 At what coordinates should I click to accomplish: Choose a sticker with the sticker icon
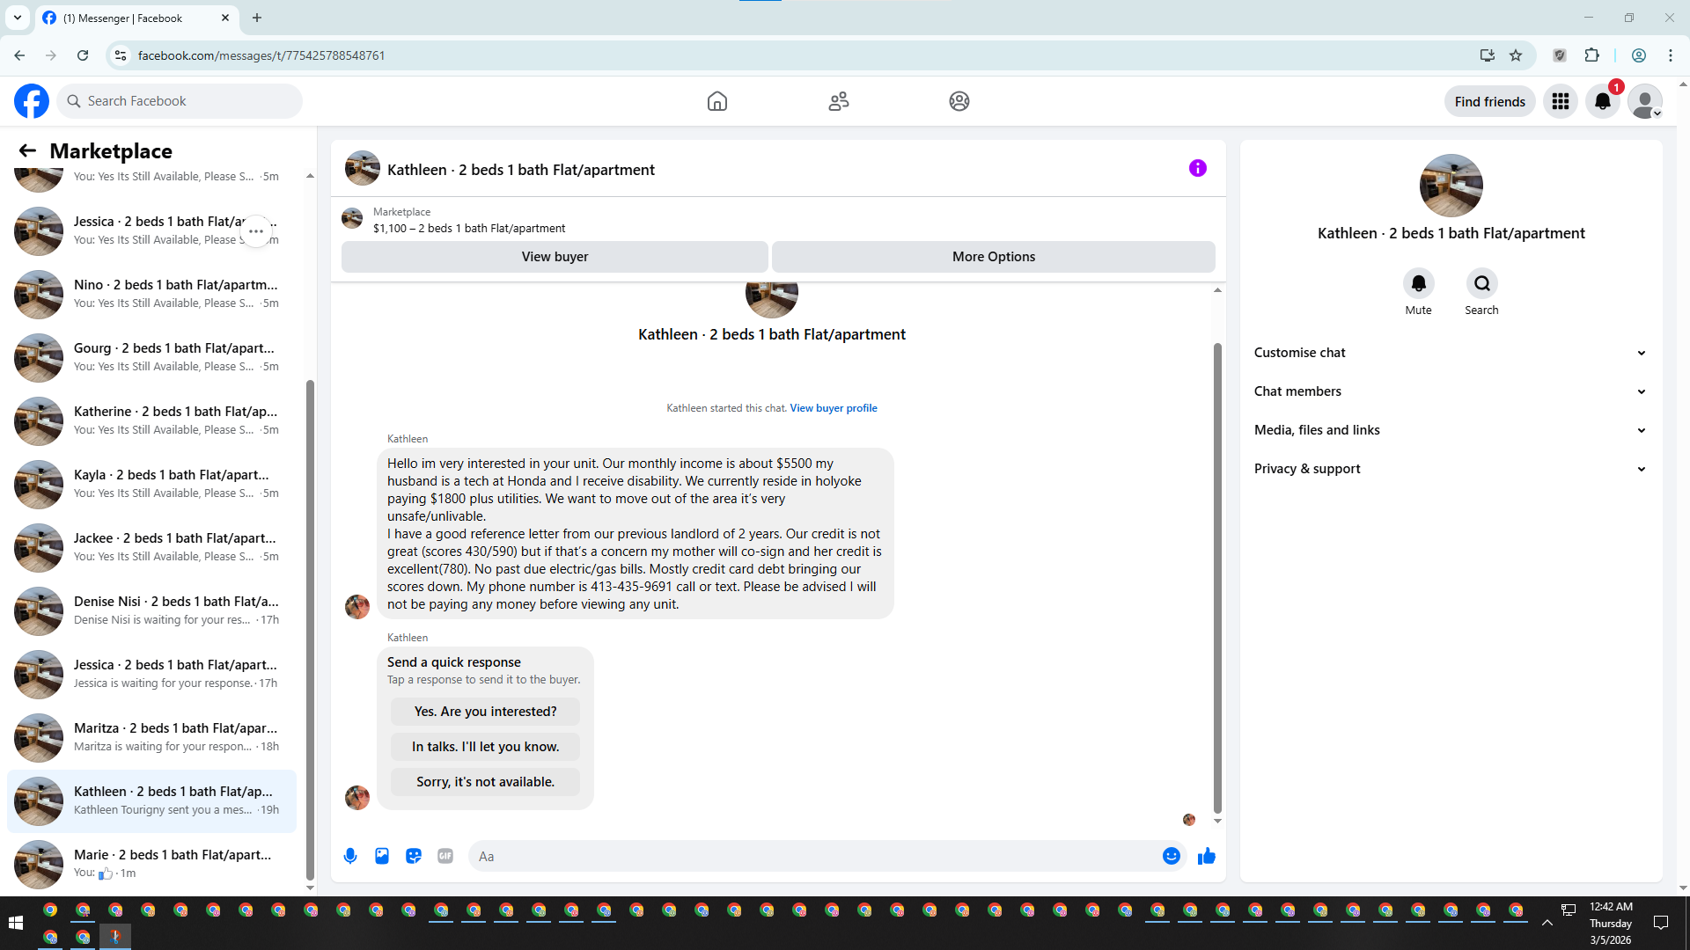click(414, 856)
